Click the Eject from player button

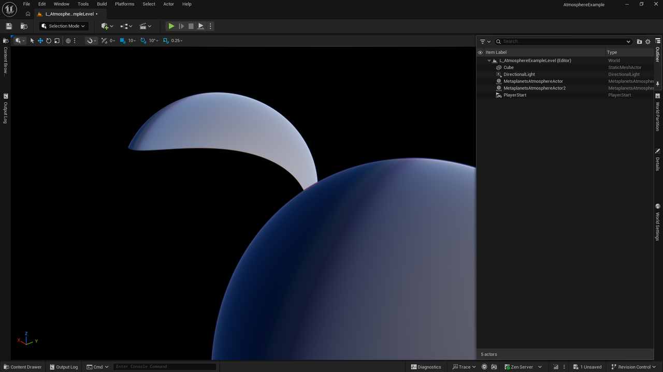[x=200, y=26]
